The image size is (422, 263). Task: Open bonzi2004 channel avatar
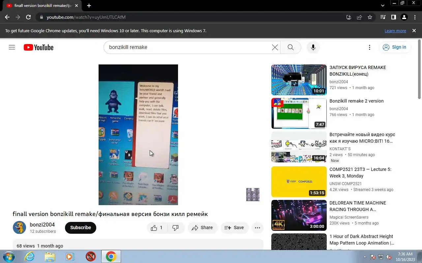pyautogui.click(x=19, y=227)
